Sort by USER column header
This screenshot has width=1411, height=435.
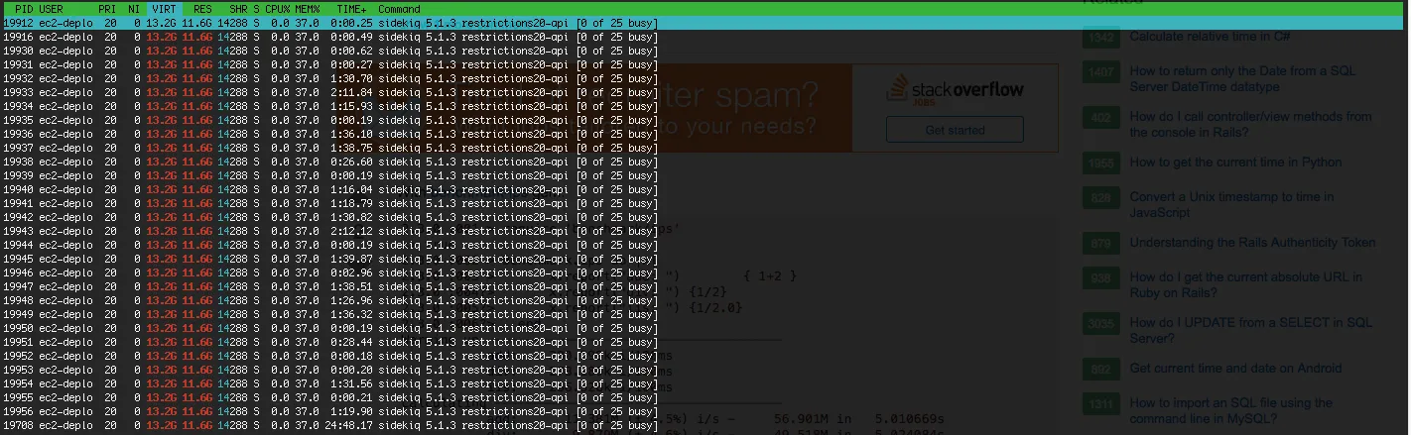click(x=52, y=9)
